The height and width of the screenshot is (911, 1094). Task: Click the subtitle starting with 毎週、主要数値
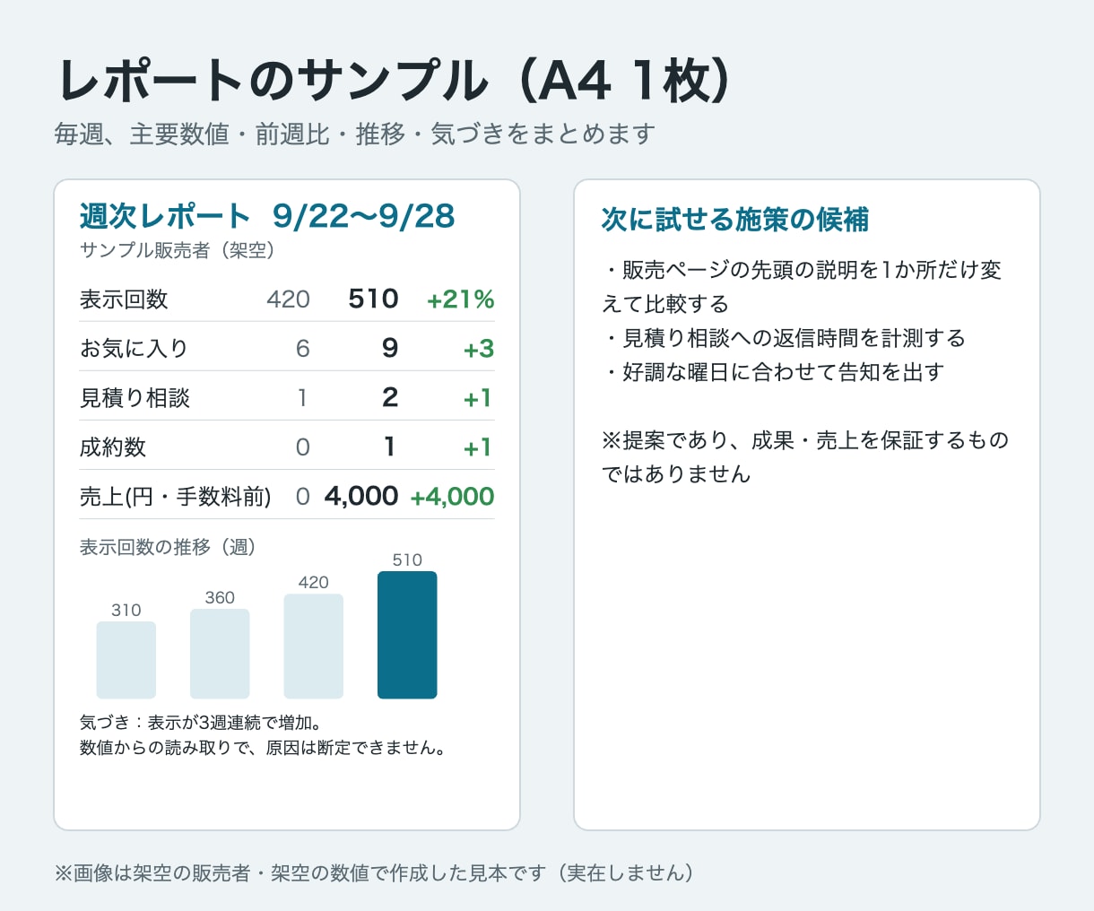[x=355, y=134]
